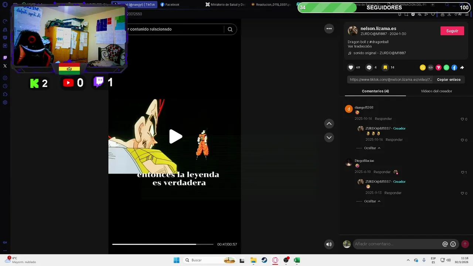Like ZURDO@M1887's reply dated 2025-10-16

[x=462, y=140]
